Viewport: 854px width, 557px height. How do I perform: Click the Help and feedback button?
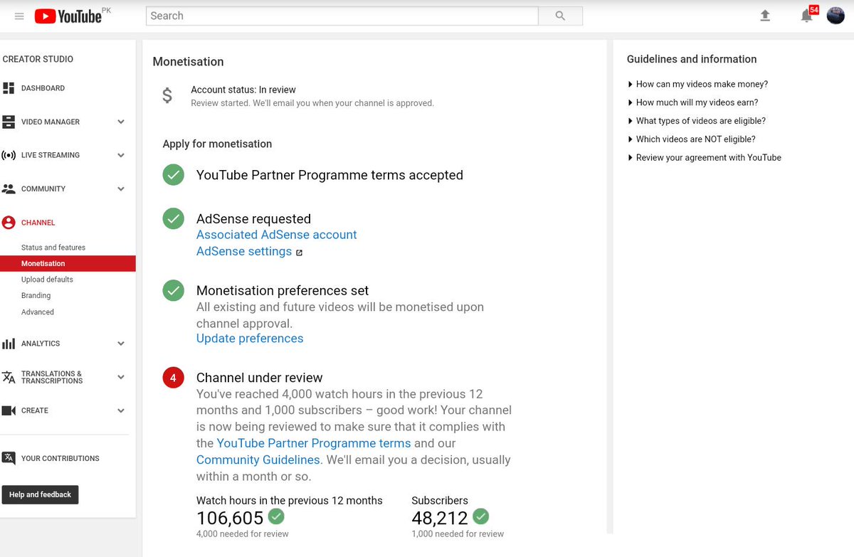[40, 494]
